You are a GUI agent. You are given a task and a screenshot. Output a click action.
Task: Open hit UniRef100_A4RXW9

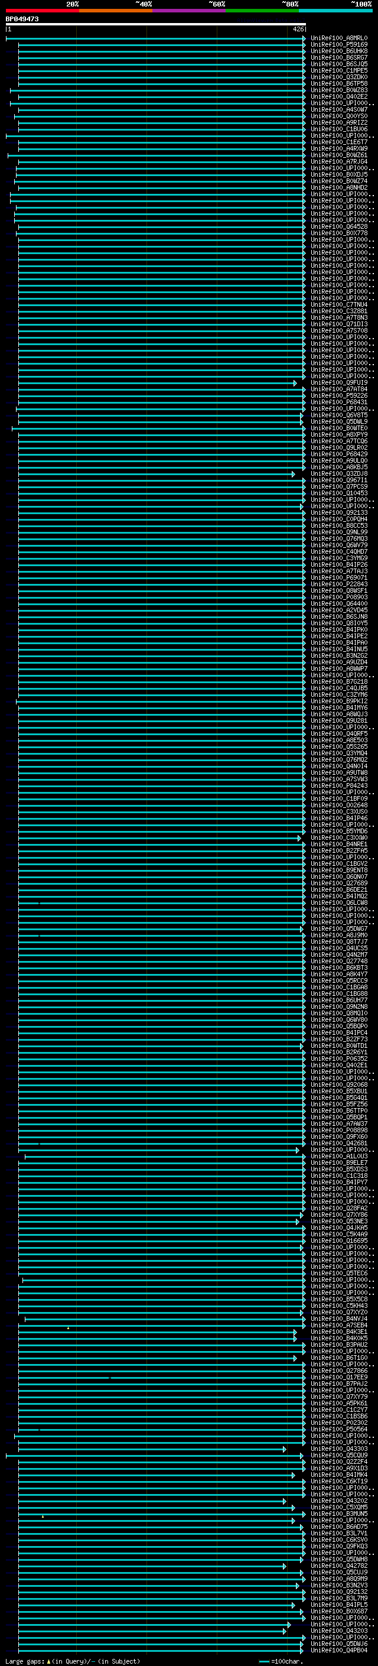click(x=338, y=149)
